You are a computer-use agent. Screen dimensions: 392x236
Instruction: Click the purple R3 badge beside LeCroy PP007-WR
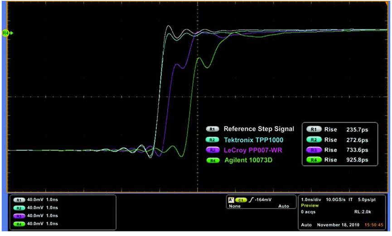tap(213, 150)
